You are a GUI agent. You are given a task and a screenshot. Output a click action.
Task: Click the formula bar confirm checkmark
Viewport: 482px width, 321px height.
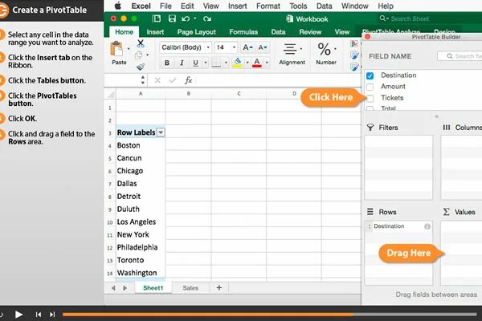pos(173,80)
